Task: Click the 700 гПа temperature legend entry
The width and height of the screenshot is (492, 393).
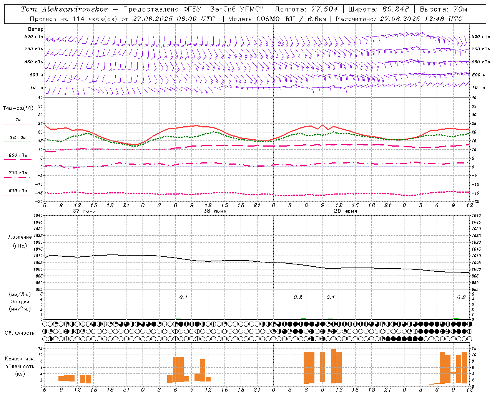Action: click(18, 173)
